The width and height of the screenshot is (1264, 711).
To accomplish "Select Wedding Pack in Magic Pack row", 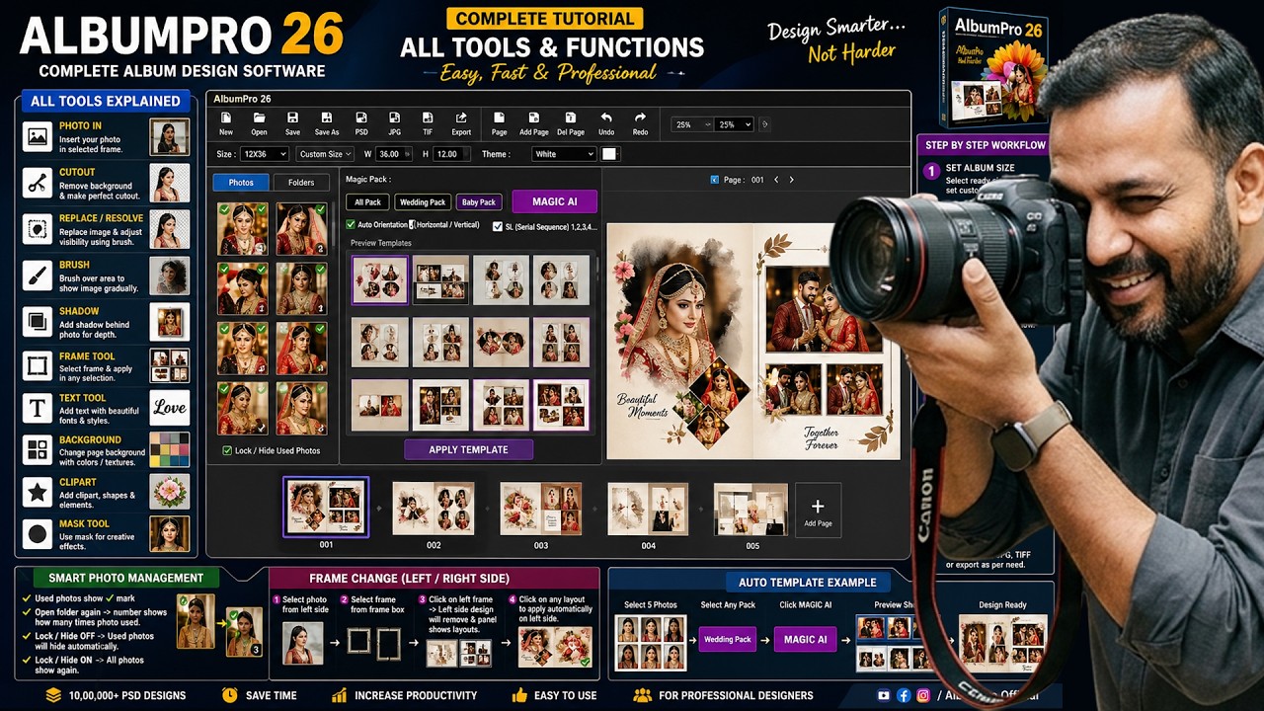I will 423,202.
